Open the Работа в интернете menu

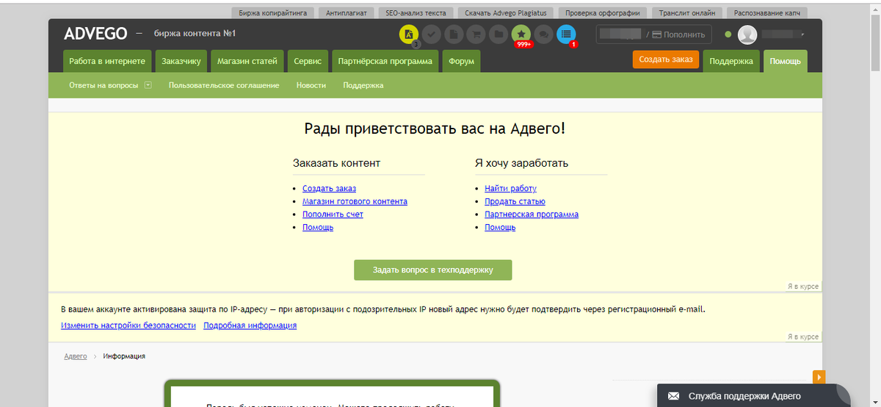(x=107, y=61)
